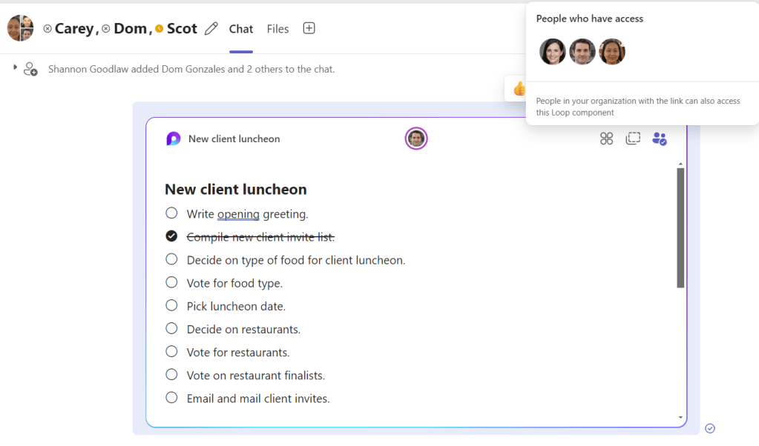The image size is (759, 446).
Task: Click Email and mail client invites text
Action: (x=258, y=399)
